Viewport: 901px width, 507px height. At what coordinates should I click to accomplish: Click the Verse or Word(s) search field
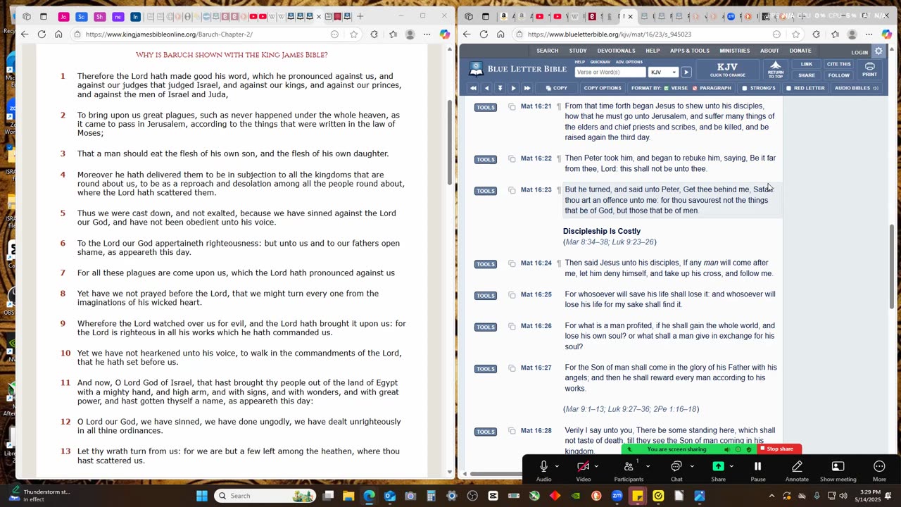point(610,72)
